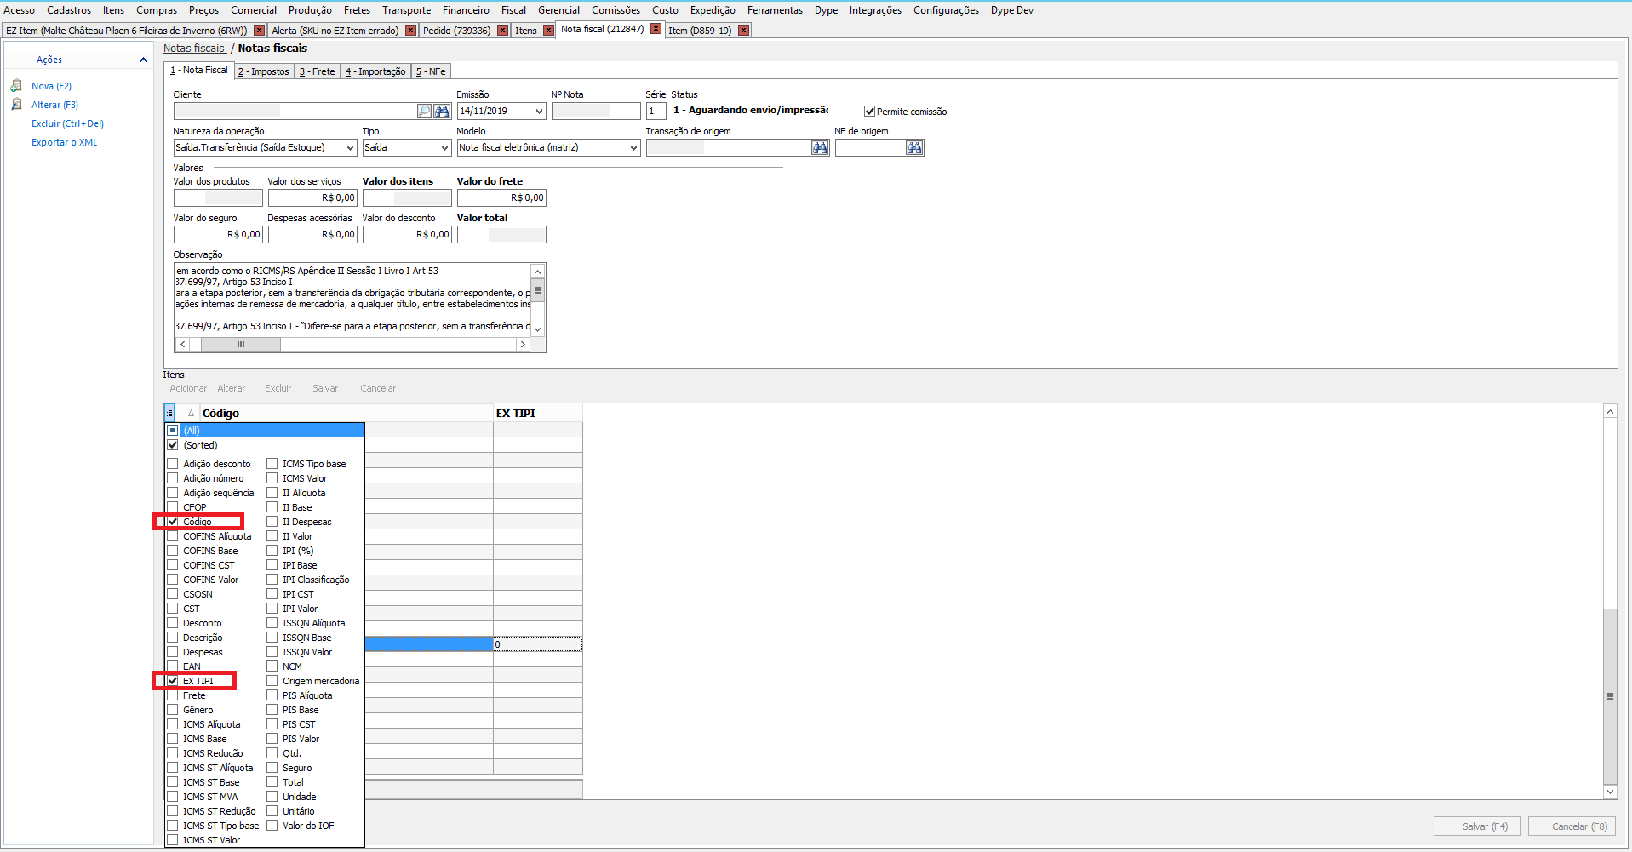This screenshot has height=852, width=1632.
Task: Click the Nº Nota input field
Action: [596, 112]
